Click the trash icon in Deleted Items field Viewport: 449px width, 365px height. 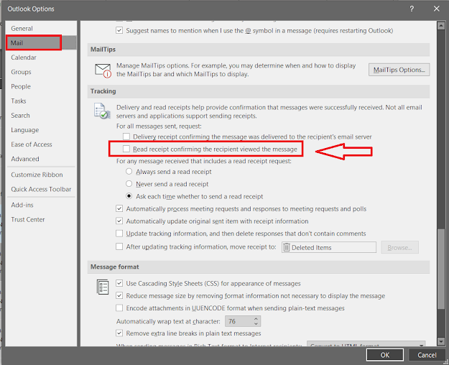pos(287,247)
